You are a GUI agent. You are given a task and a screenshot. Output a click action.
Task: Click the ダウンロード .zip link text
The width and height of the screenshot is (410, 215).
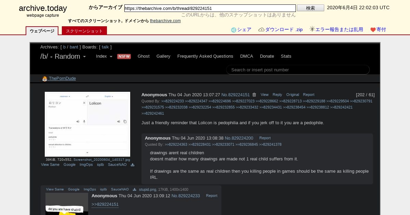[x=284, y=30]
